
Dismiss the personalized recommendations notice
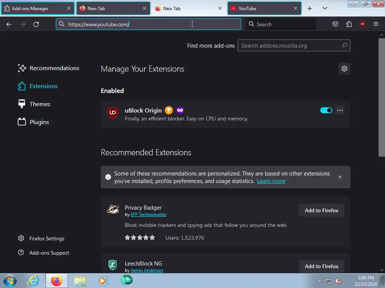[340, 177]
